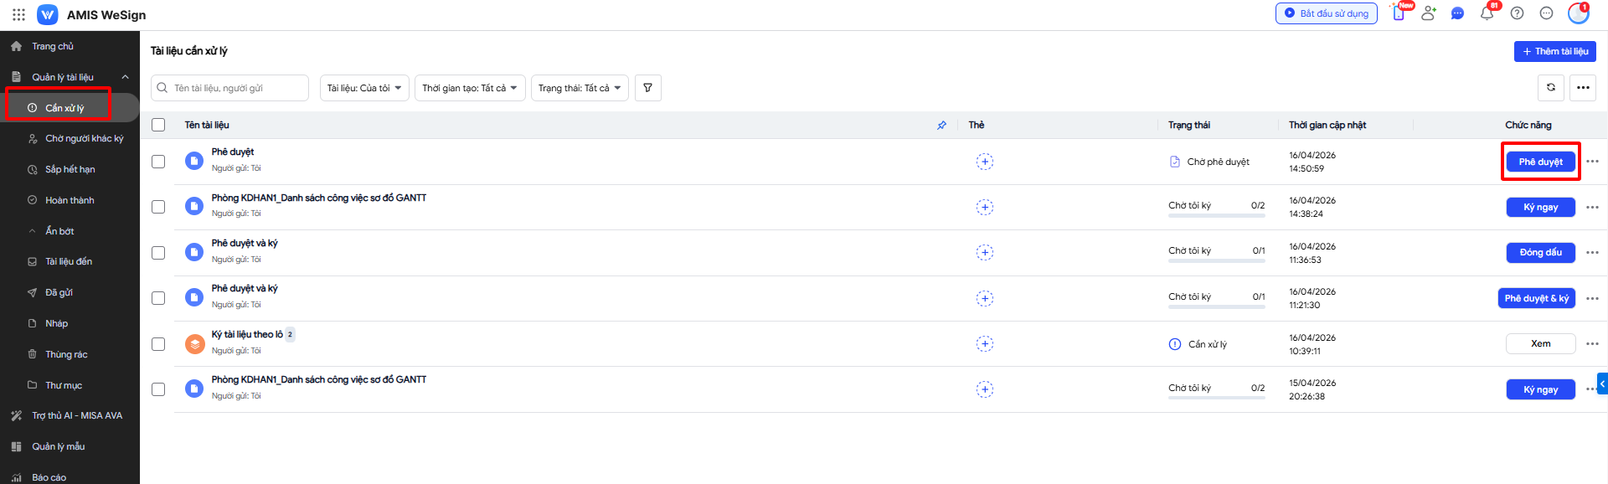Click Thêm tài liệu button
The height and width of the screenshot is (484, 1608).
1554,51
